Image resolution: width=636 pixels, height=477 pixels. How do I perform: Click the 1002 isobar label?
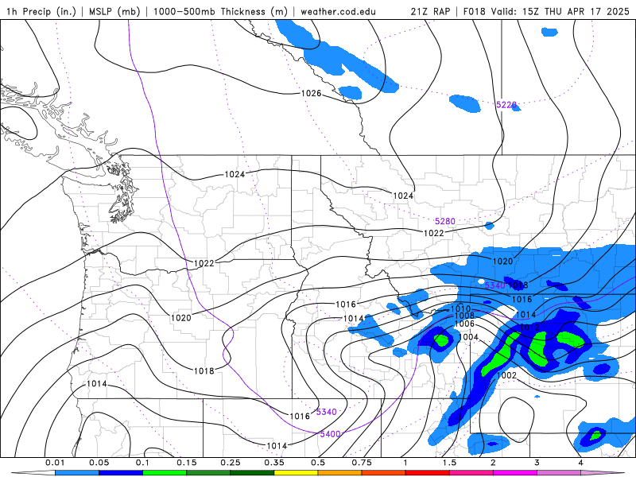pyautogui.click(x=506, y=375)
